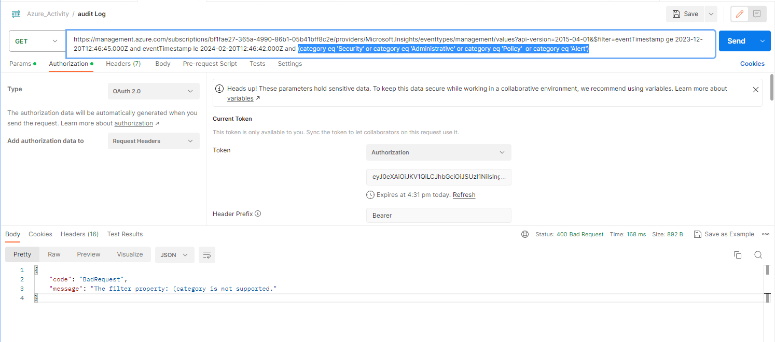
Task: Open the response more options ellipsis
Action: [766, 234]
